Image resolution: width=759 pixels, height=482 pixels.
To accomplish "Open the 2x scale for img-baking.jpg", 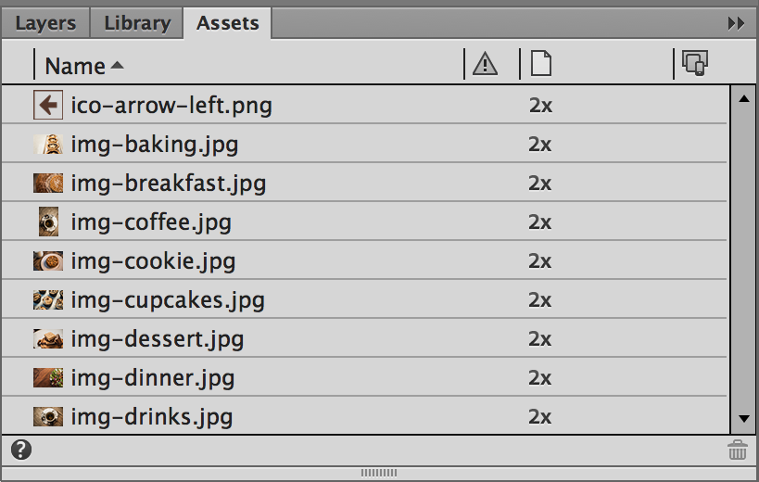I will click(540, 145).
